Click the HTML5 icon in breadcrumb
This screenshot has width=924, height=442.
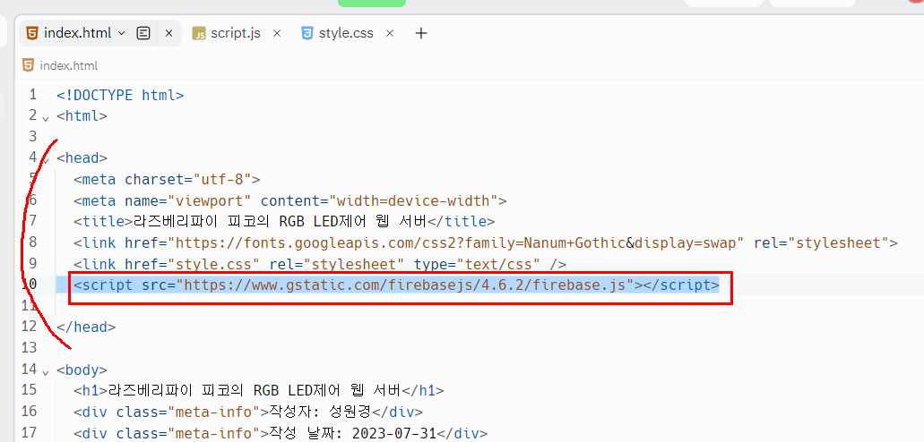point(28,65)
